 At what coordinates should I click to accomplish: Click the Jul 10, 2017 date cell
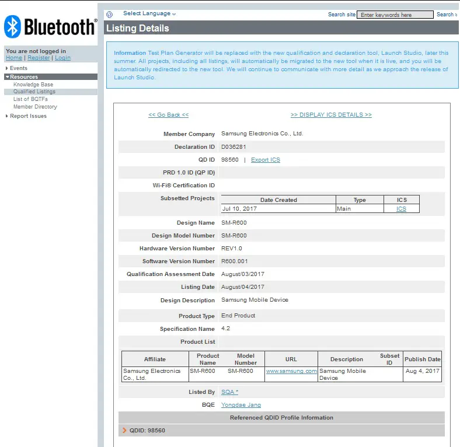278,208
